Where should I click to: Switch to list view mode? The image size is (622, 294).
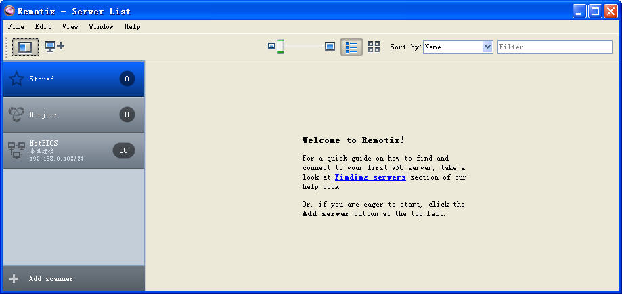click(x=351, y=47)
